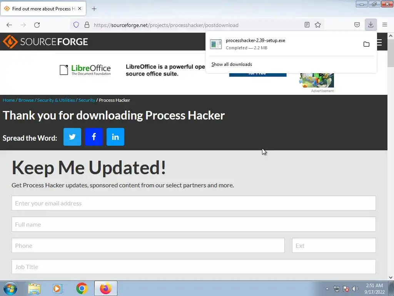This screenshot has height=296, width=394.
Task: Click the SourceForge logo
Action: 45,42
